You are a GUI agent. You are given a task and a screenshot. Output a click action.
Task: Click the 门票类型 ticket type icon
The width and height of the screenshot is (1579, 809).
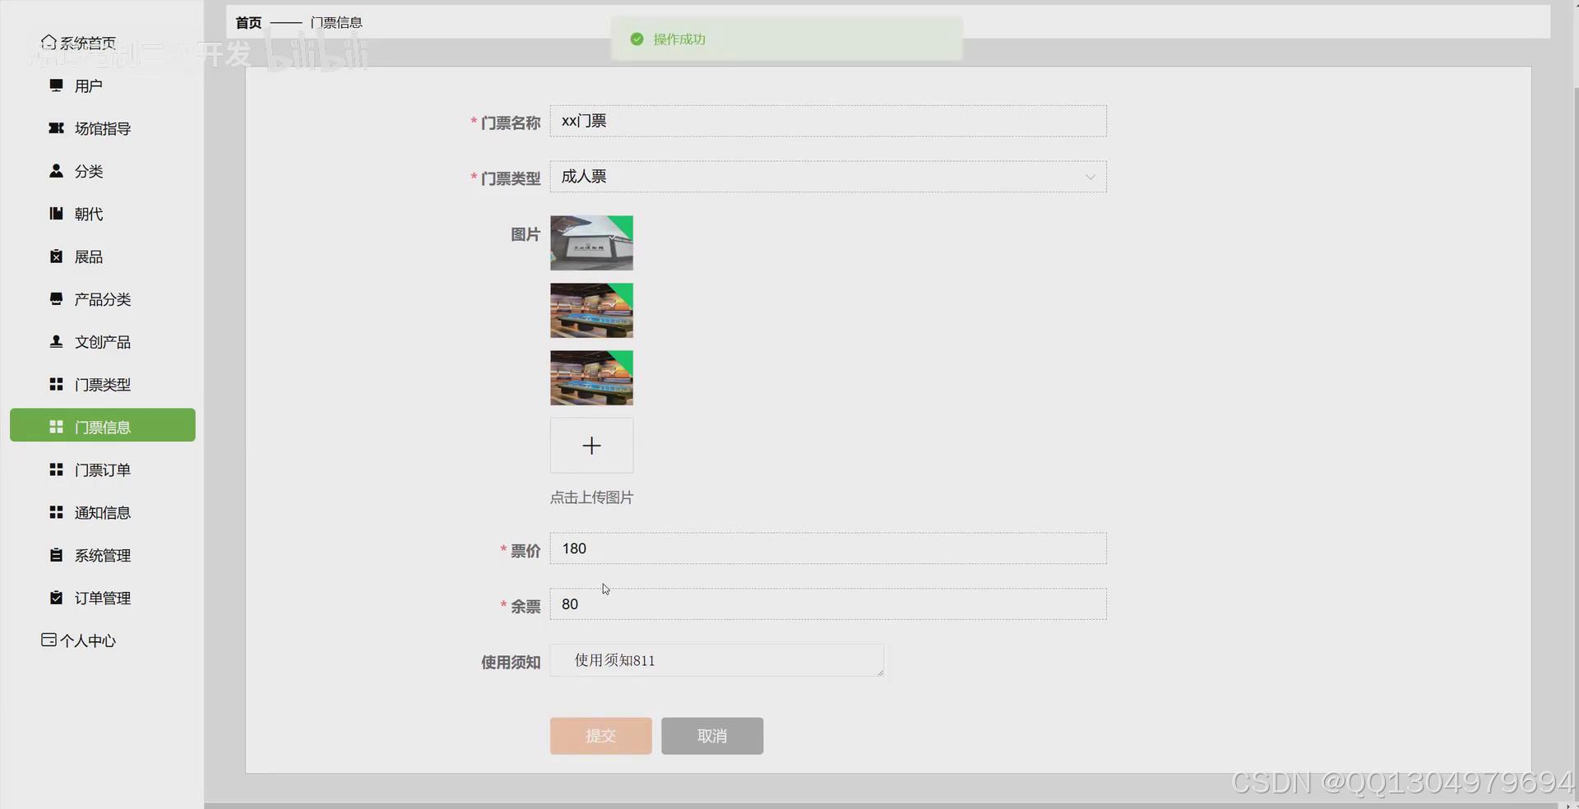tap(103, 384)
